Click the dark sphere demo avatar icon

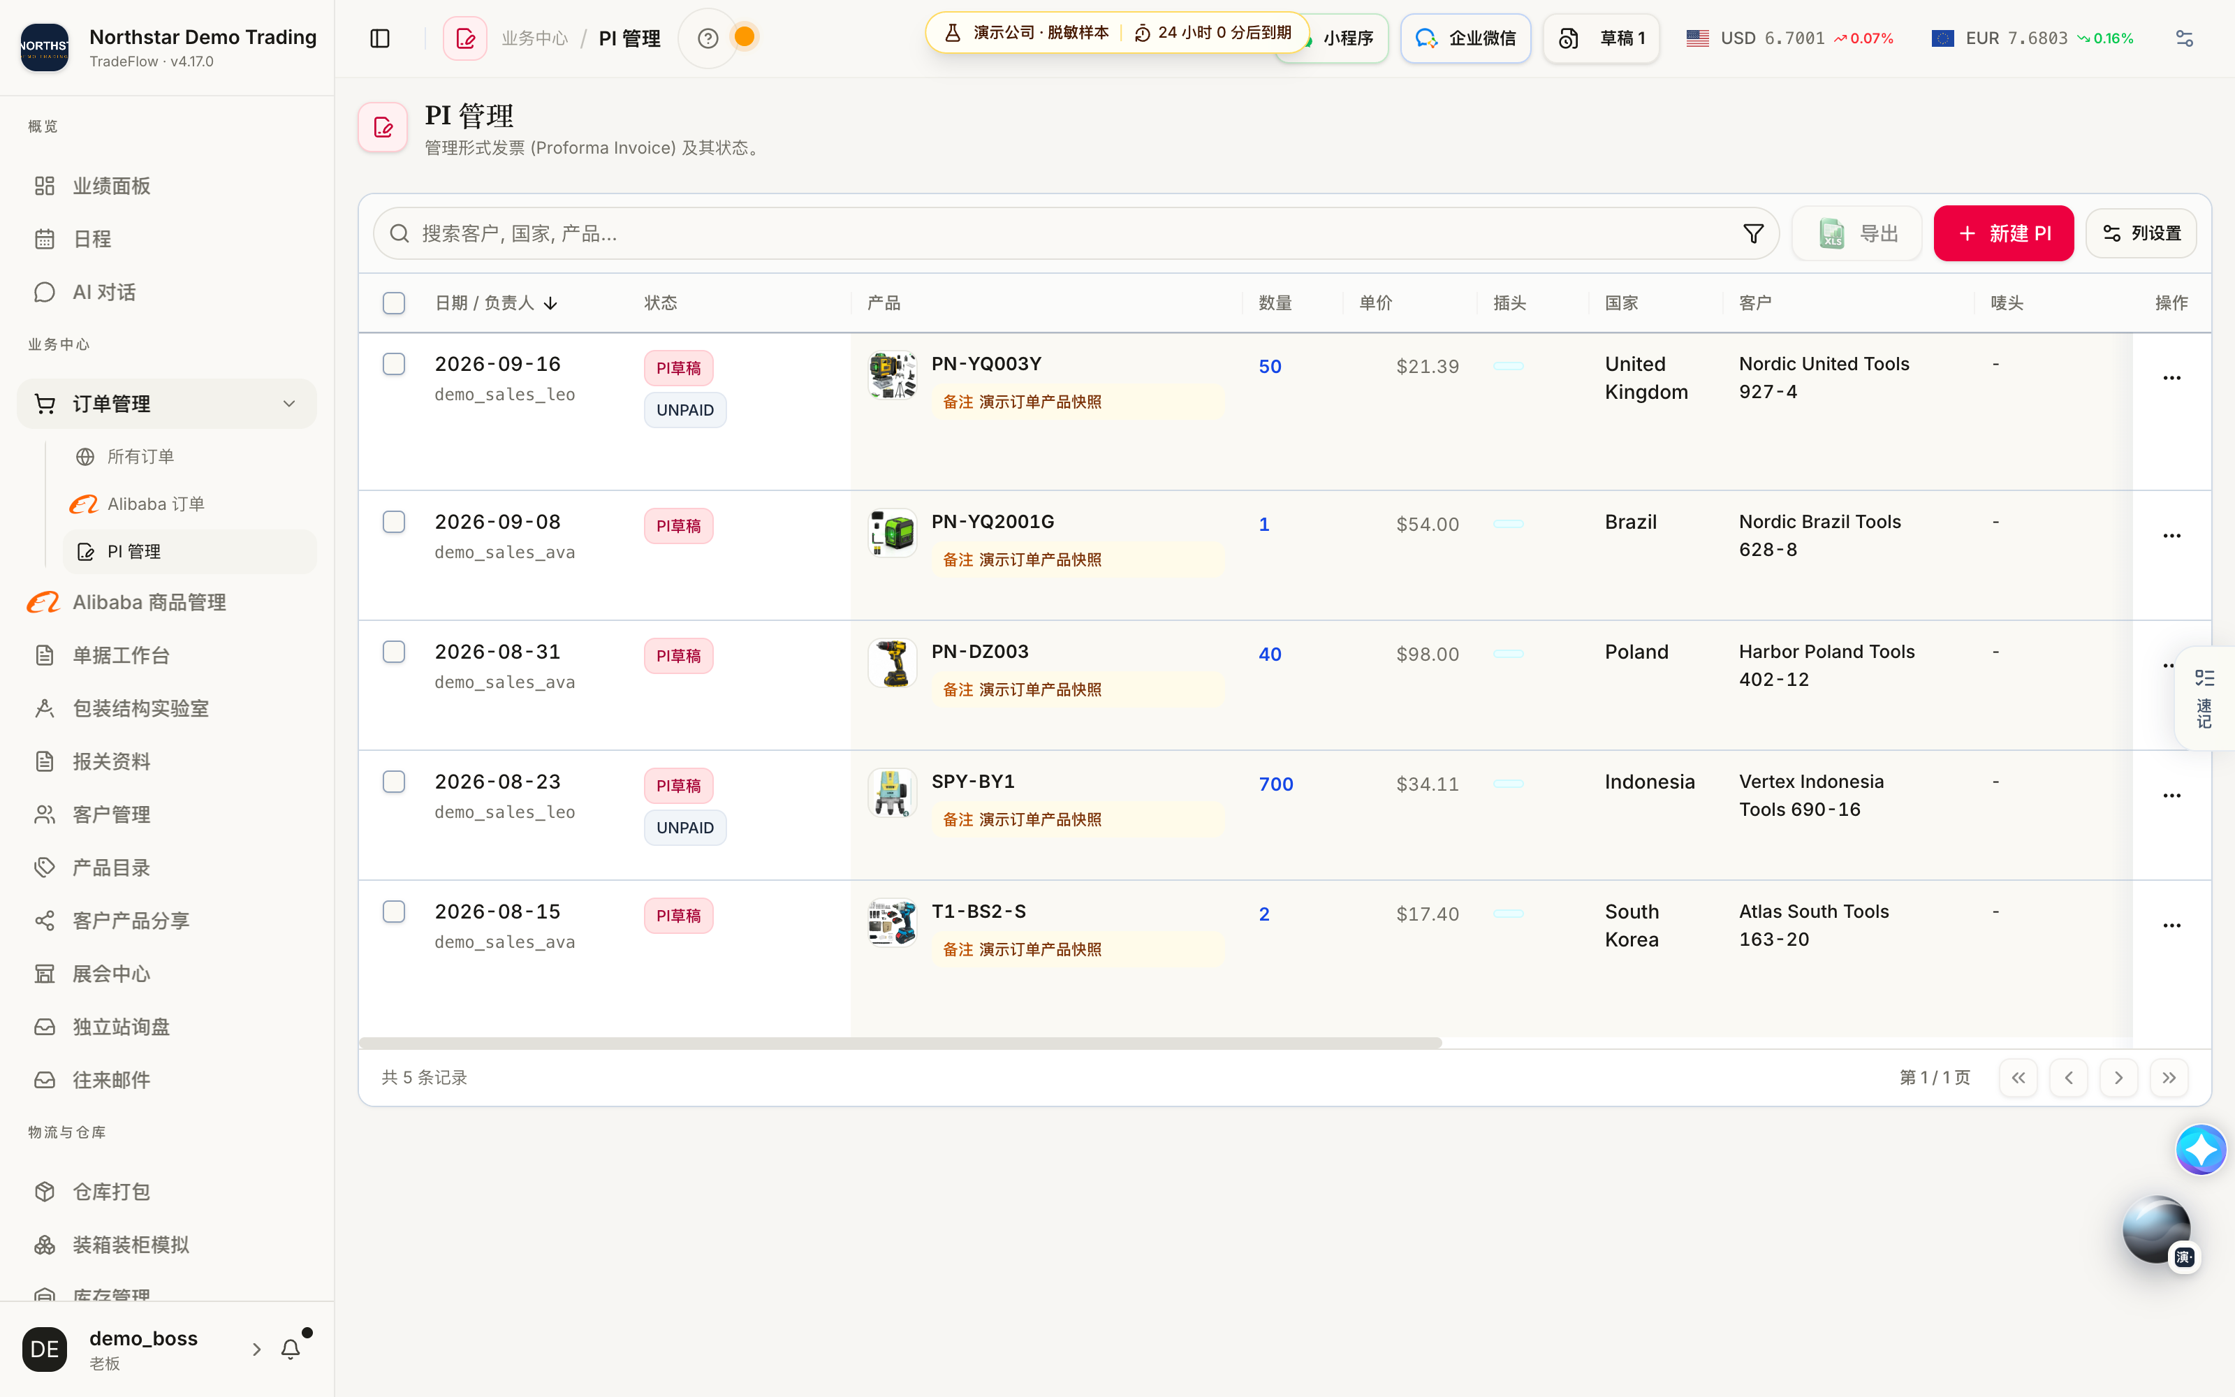coord(2157,1230)
